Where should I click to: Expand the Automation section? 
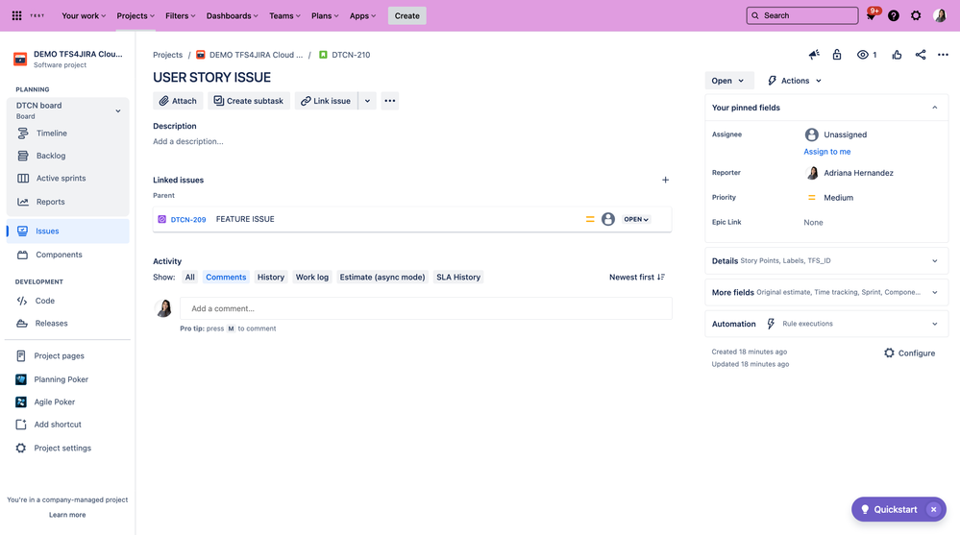(x=825, y=324)
